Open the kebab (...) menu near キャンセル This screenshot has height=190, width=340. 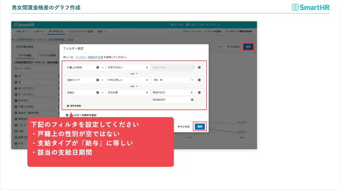220,46
